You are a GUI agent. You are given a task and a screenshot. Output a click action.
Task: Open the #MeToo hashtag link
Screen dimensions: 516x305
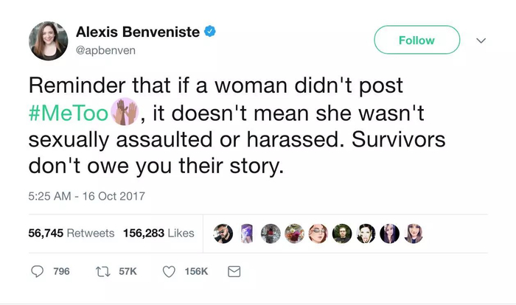(70, 114)
